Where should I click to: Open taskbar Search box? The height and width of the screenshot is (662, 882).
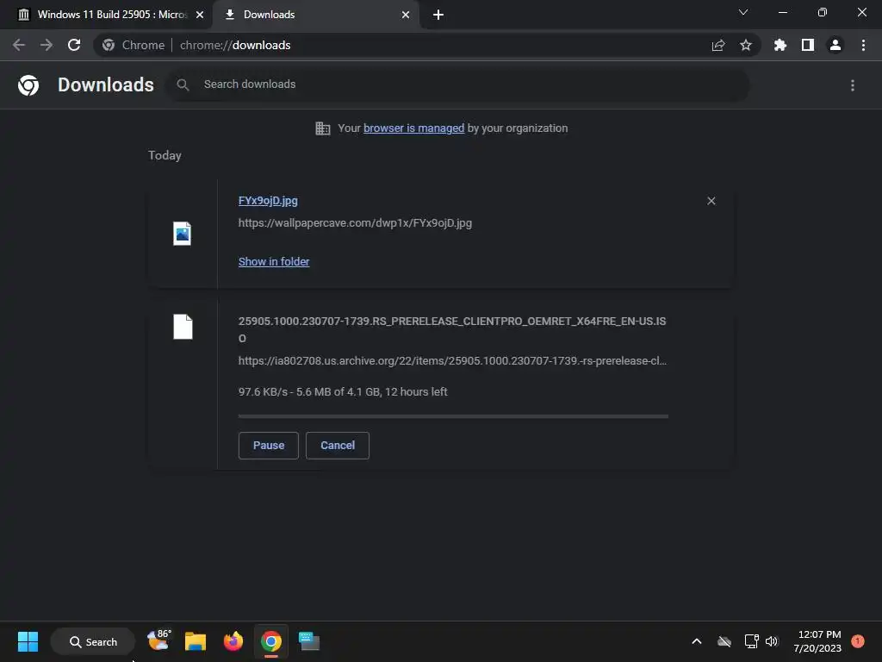93,641
